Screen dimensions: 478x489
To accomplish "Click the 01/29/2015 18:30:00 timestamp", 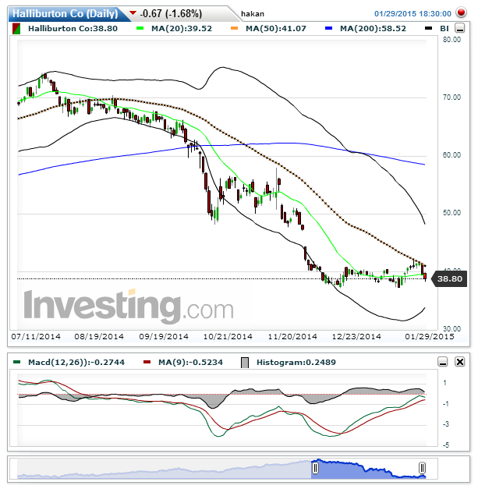I will point(412,14).
